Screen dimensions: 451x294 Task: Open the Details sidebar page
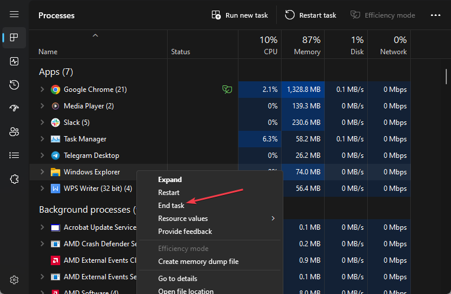pyautogui.click(x=14, y=156)
